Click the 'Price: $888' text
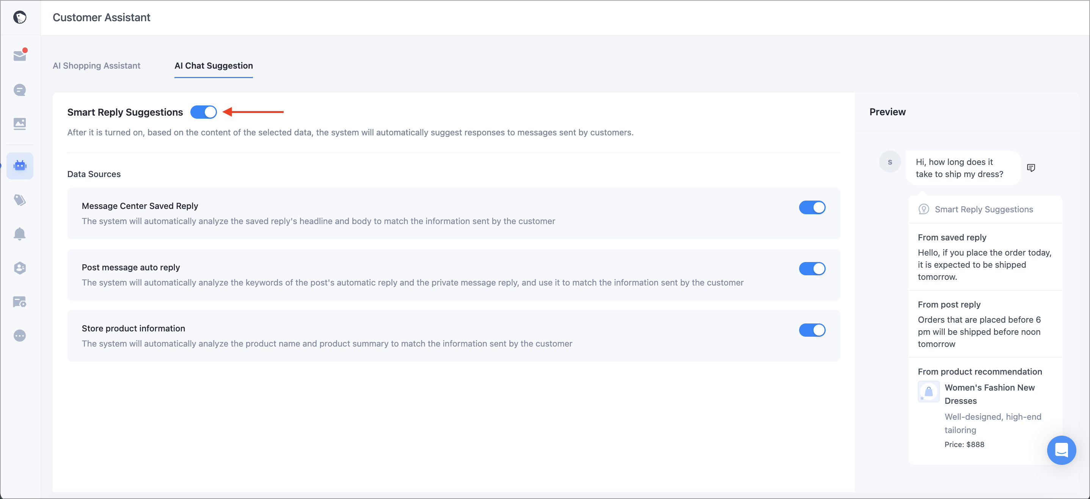 tap(964, 444)
